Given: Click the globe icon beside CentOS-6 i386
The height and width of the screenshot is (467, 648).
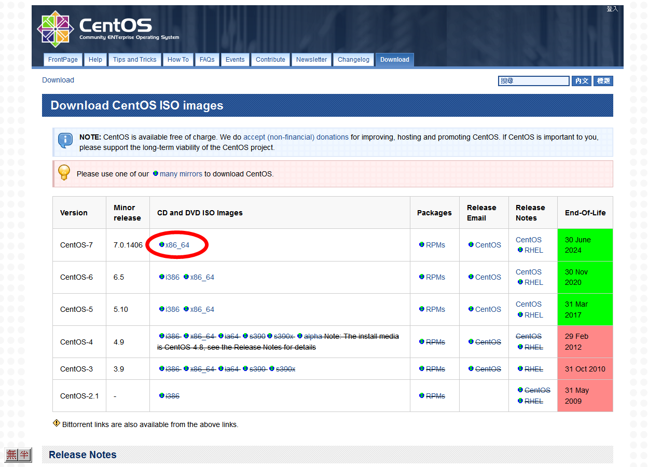Looking at the screenshot, I should [162, 277].
